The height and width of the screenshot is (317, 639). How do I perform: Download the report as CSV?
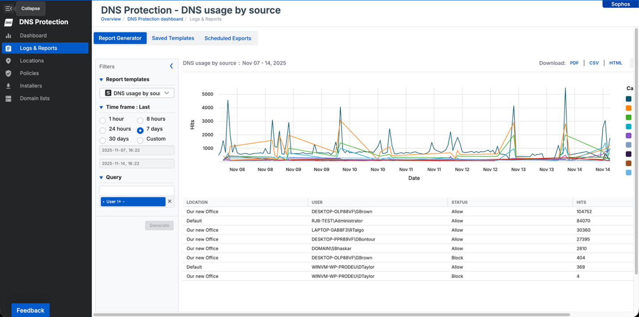coord(594,63)
